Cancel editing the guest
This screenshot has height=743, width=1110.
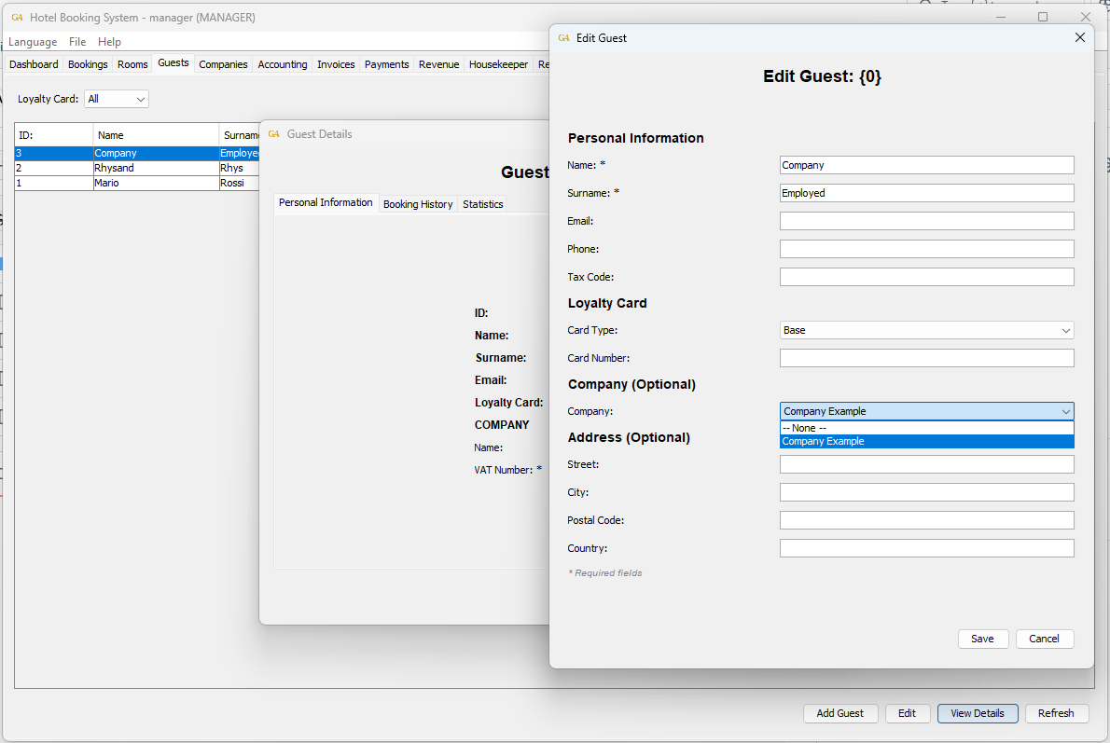1044,639
